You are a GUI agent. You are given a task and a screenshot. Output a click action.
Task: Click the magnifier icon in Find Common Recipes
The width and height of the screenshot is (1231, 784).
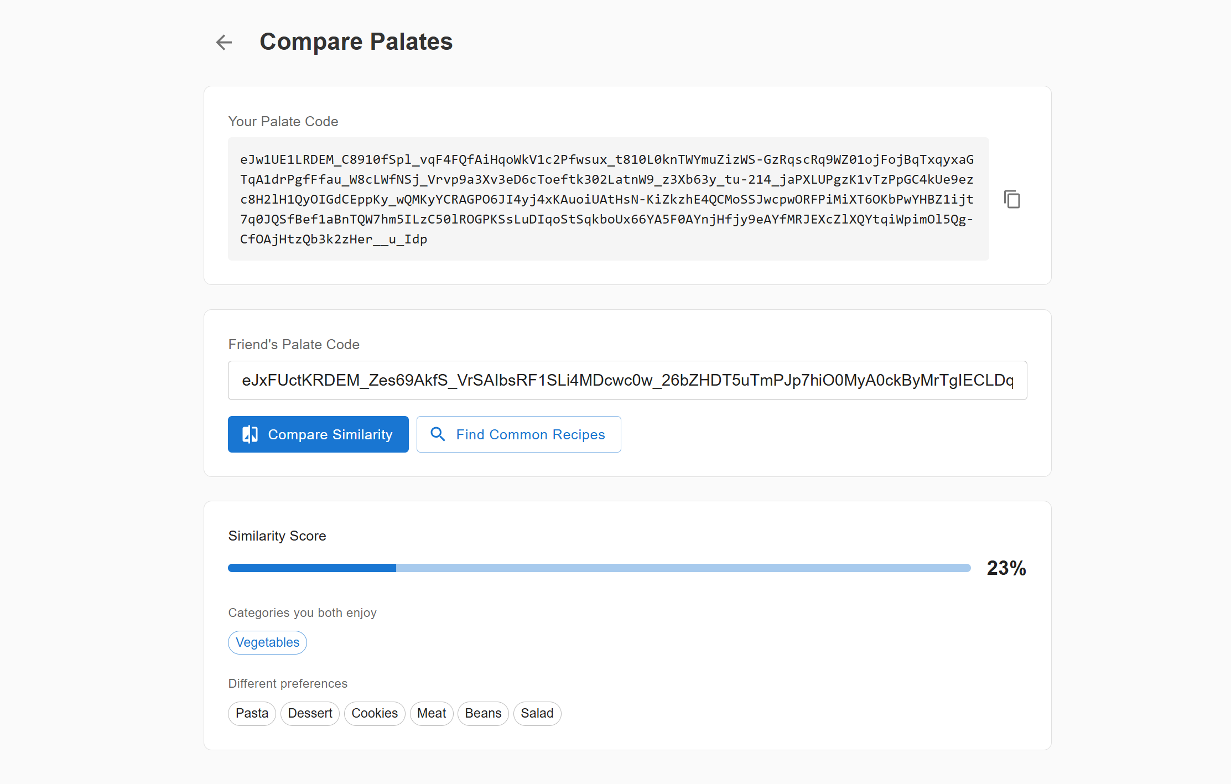pyautogui.click(x=438, y=434)
